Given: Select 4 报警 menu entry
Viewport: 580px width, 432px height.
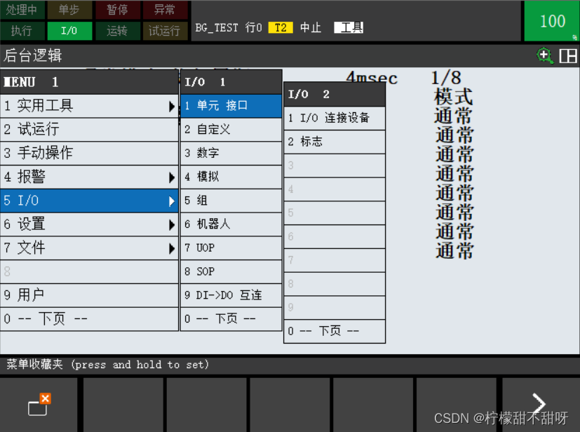Looking at the screenshot, I should pyautogui.click(x=89, y=177).
